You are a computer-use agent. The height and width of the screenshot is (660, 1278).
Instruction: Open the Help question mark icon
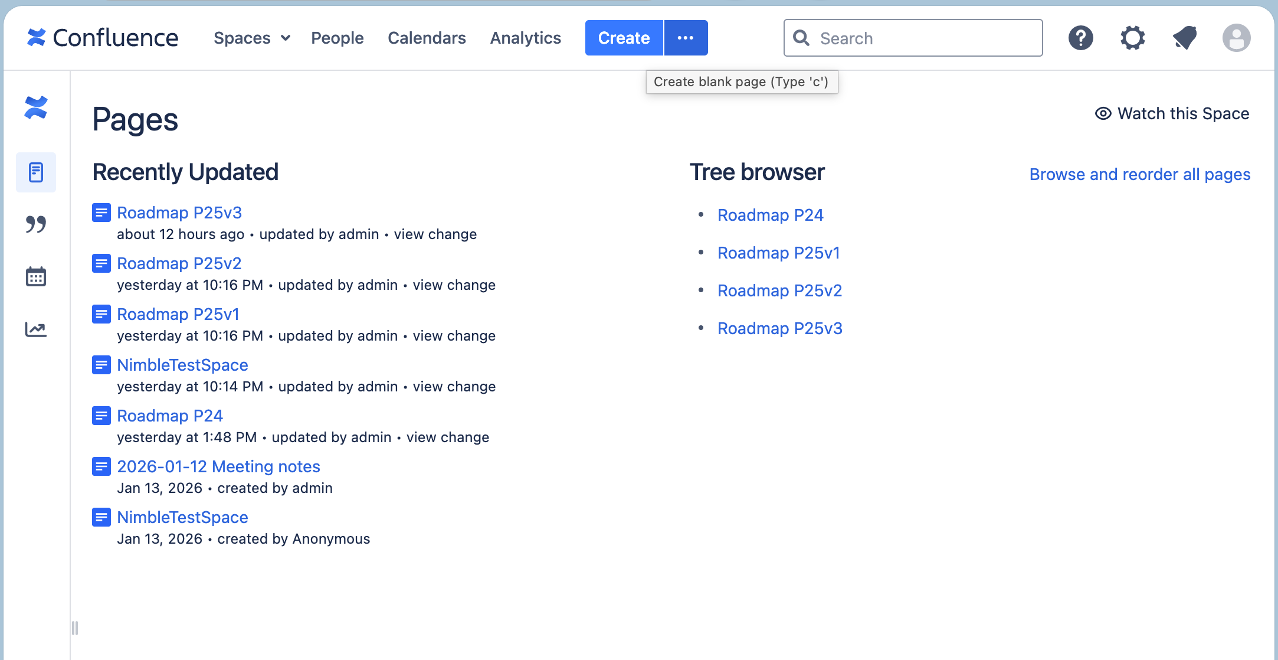pos(1080,38)
